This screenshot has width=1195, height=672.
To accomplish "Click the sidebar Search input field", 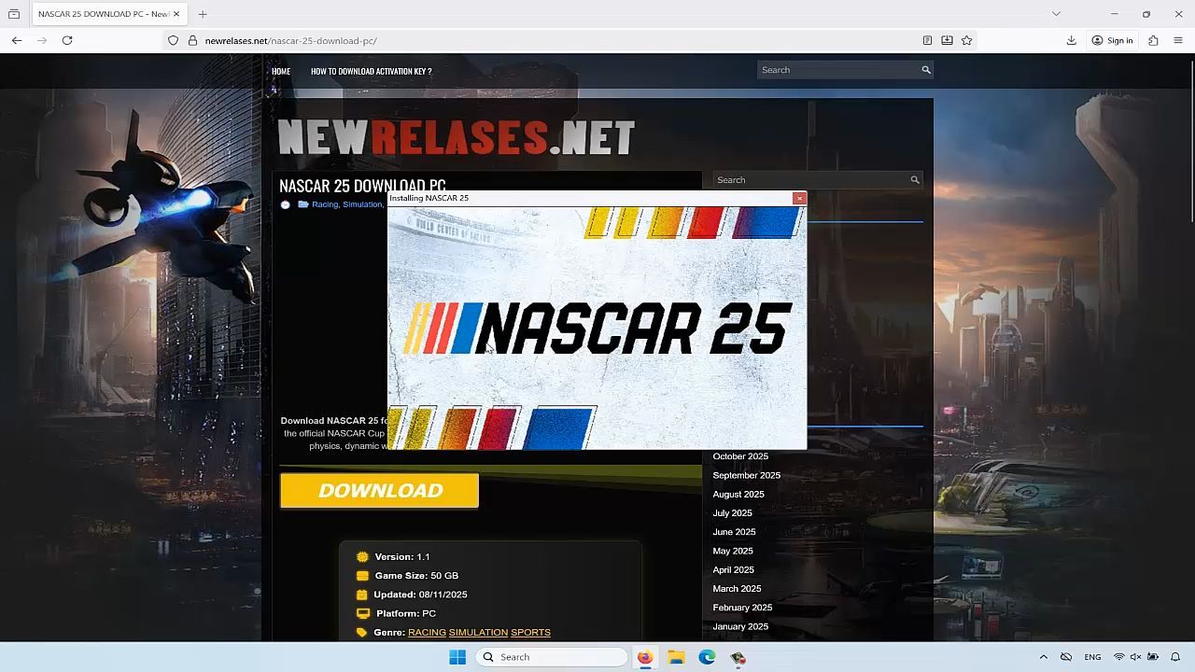I will click(x=808, y=180).
